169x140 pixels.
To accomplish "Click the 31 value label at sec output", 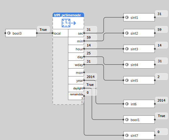I will [x=91, y=30].
